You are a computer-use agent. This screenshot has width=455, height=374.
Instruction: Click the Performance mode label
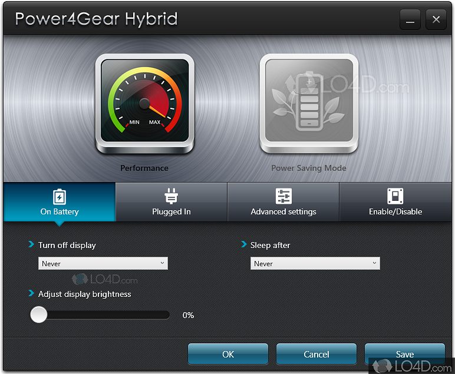(x=144, y=168)
